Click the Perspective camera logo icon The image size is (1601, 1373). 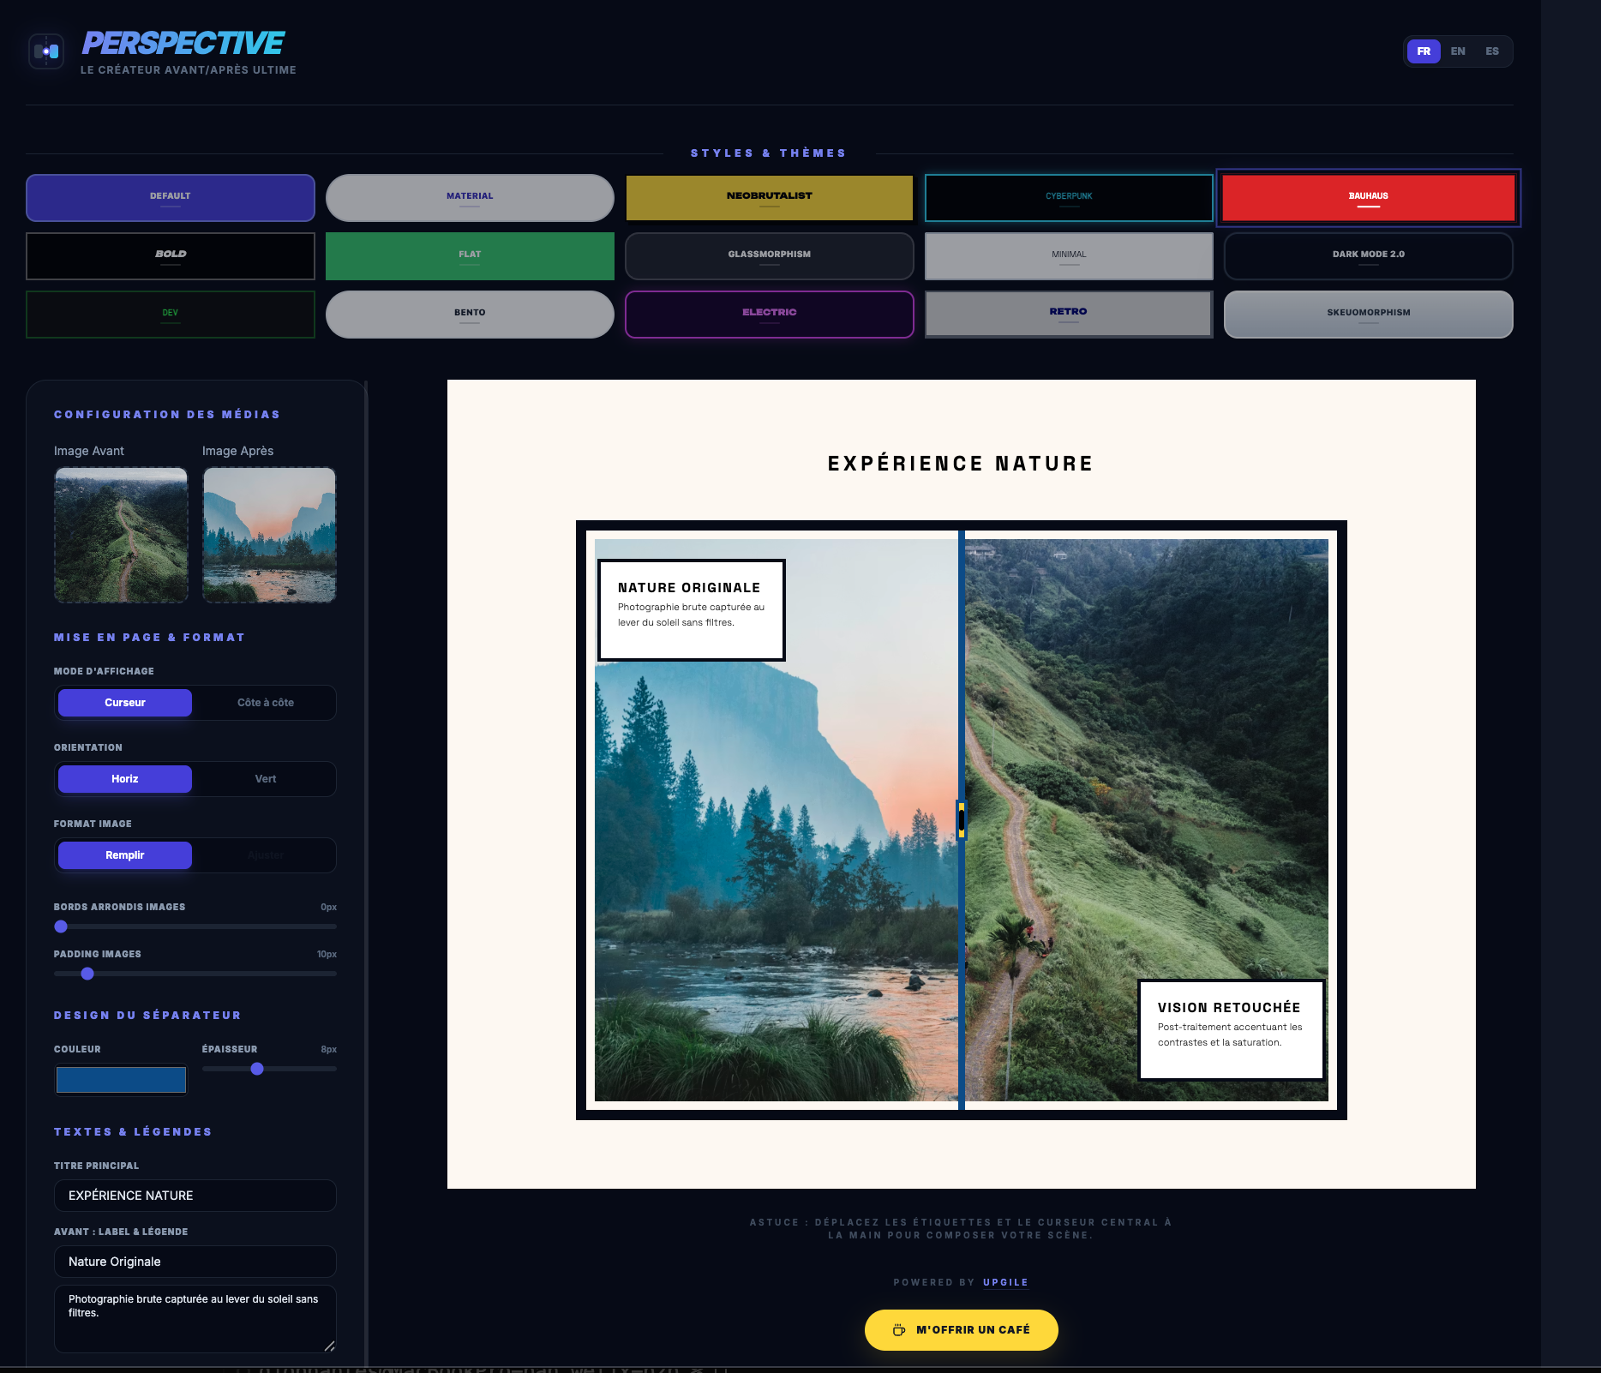(x=46, y=51)
